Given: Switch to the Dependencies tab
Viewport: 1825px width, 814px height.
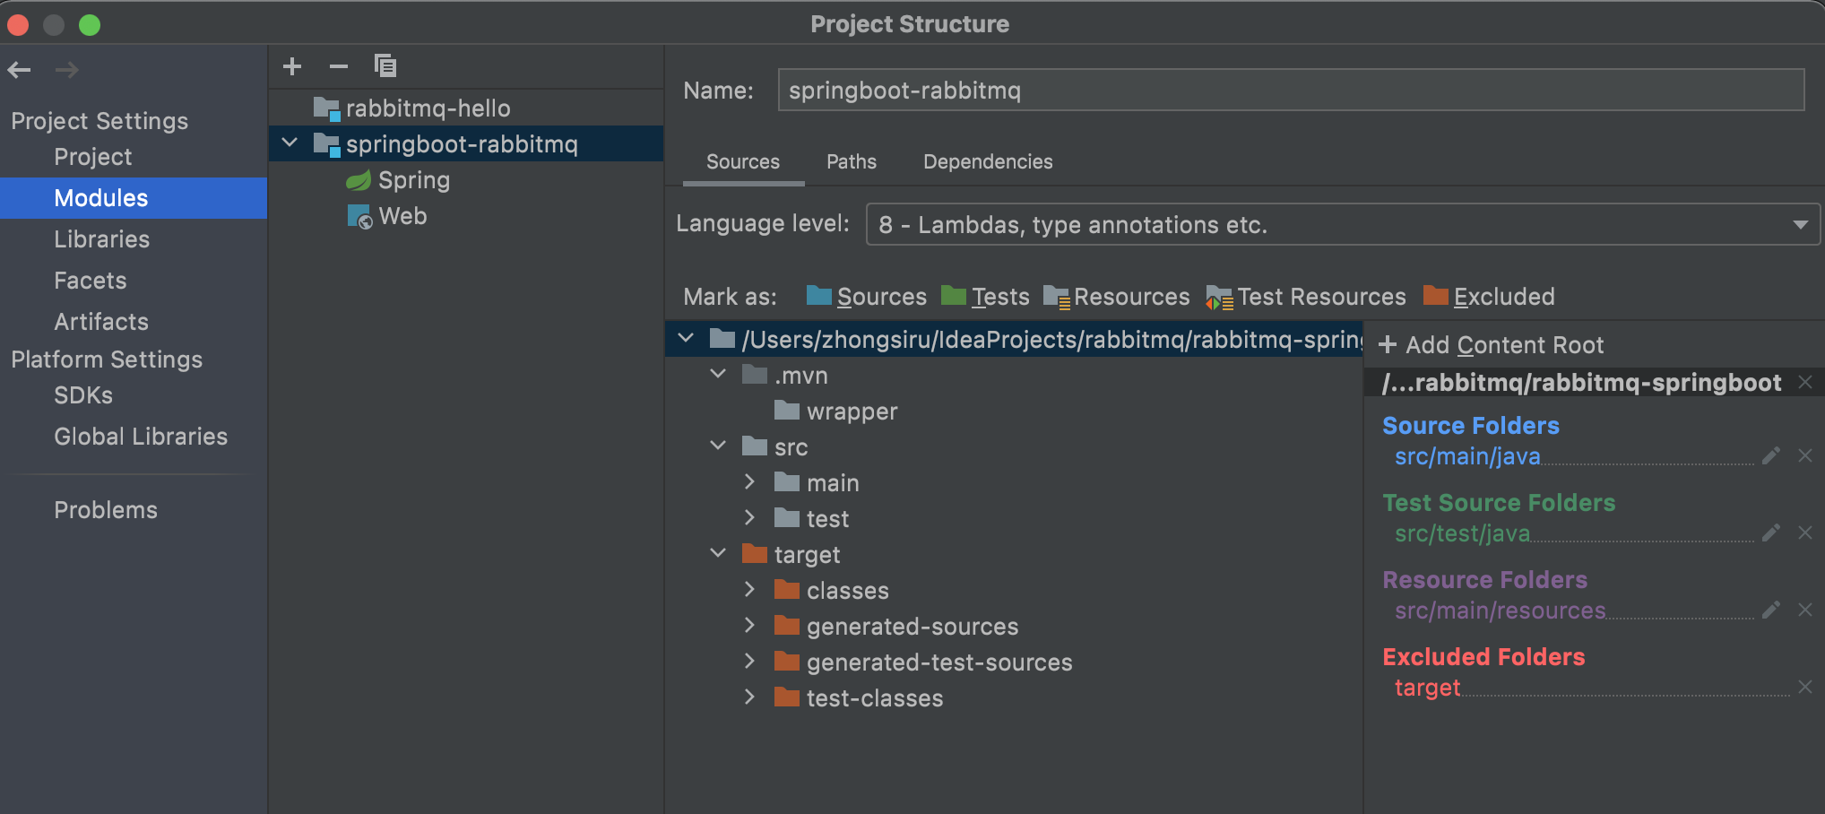Looking at the screenshot, I should tap(988, 162).
